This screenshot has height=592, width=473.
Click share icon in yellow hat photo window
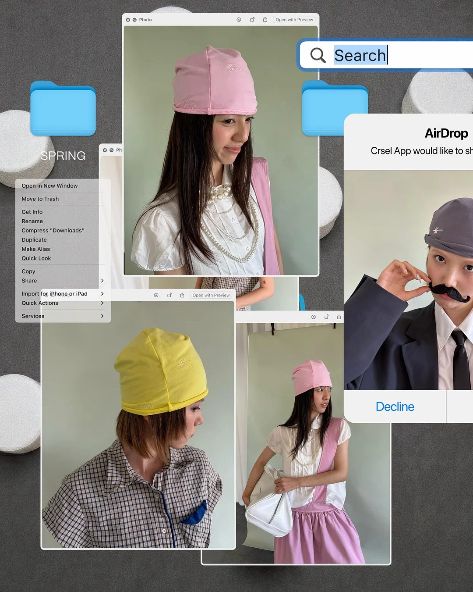pos(182,295)
